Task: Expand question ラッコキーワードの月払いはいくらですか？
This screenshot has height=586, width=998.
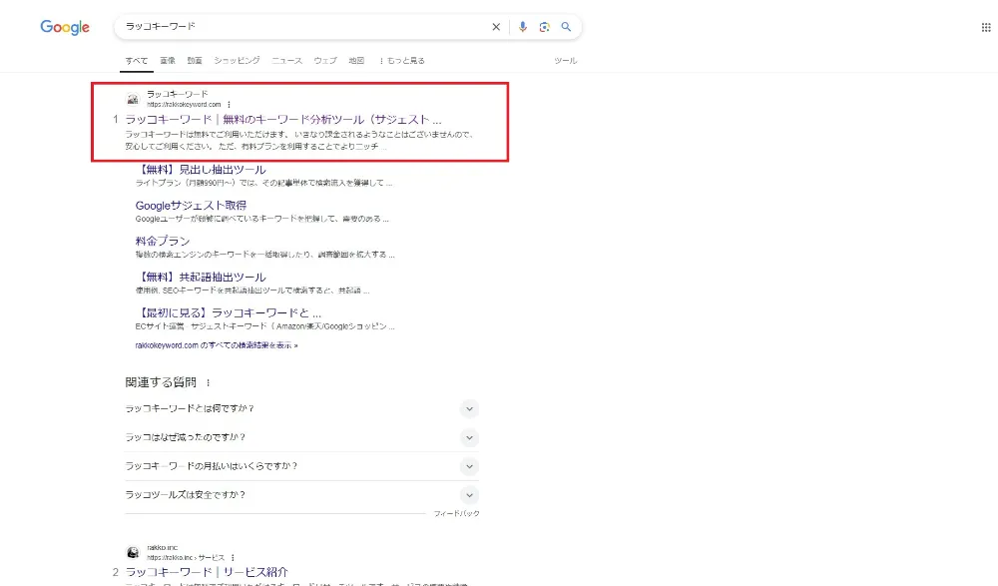Action: click(301, 466)
